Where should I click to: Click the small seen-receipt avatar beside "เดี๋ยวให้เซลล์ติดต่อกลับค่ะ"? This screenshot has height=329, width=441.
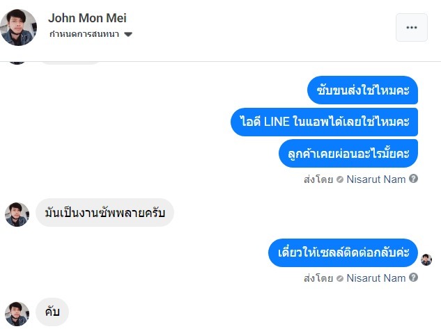point(426,259)
